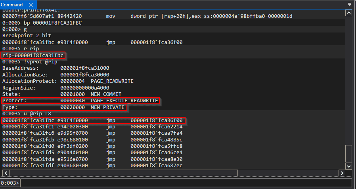Click the vertical scrollbar up arrow

pos(349,13)
